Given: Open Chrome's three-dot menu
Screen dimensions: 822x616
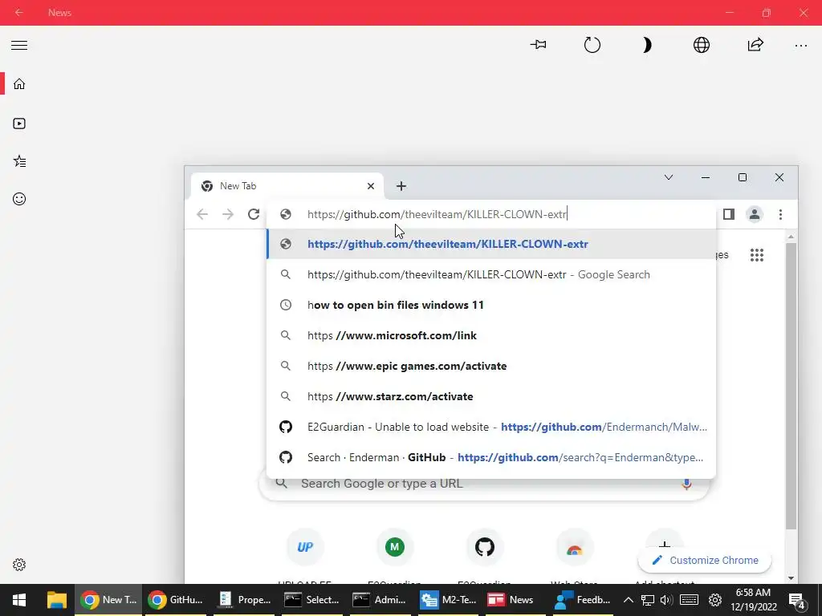Looking at the screenshot, I should [780, 214].
